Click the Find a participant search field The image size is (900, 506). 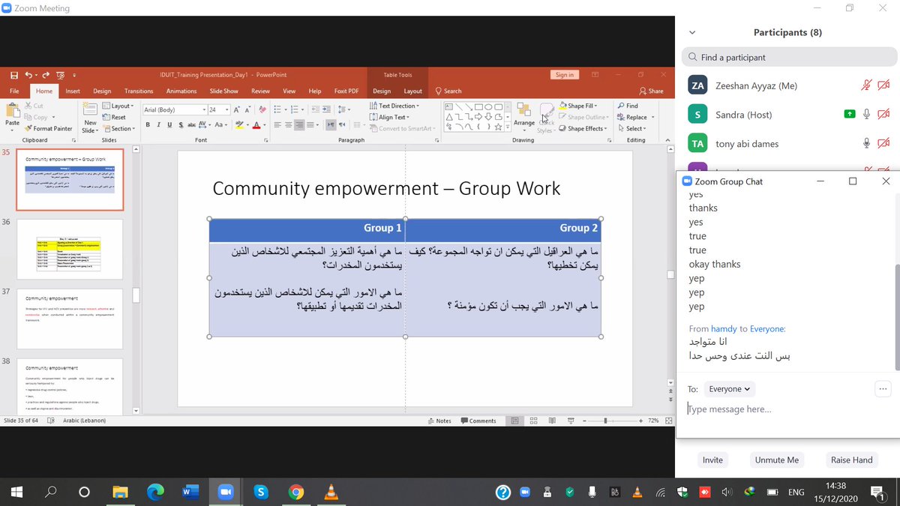coord(789,57)
